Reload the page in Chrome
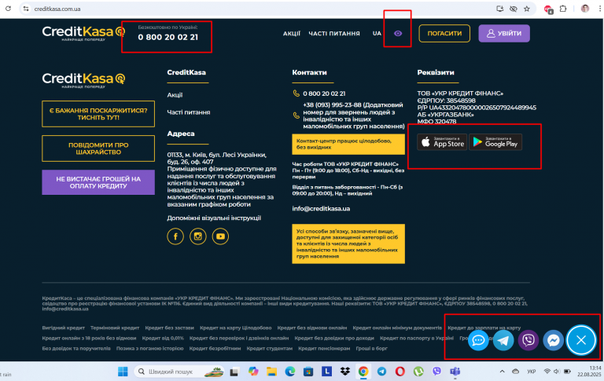This screenshot has width=604, height=381. click(8, 9)
